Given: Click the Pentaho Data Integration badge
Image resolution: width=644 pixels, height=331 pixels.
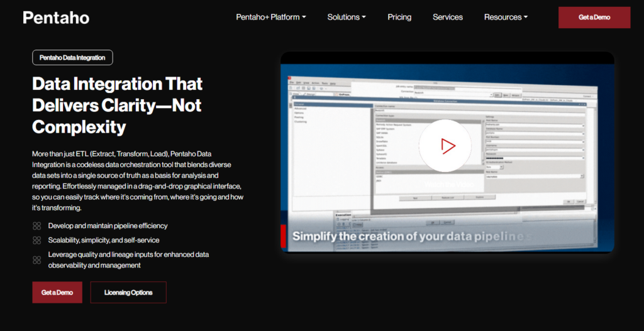Looking at the screenshot, I should (72, 57).
